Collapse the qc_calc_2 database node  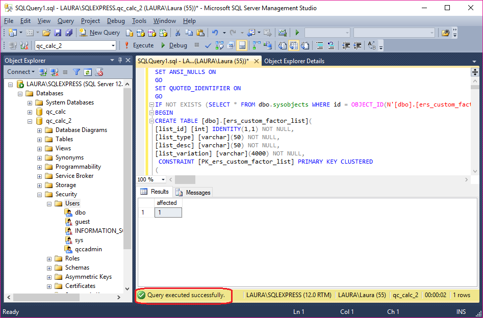click(x=30, y=121)
